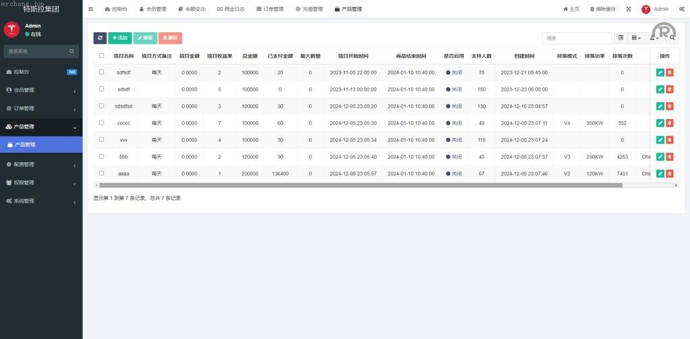Click the green 添加 button
690x339 pixels.
pos(120,38)
